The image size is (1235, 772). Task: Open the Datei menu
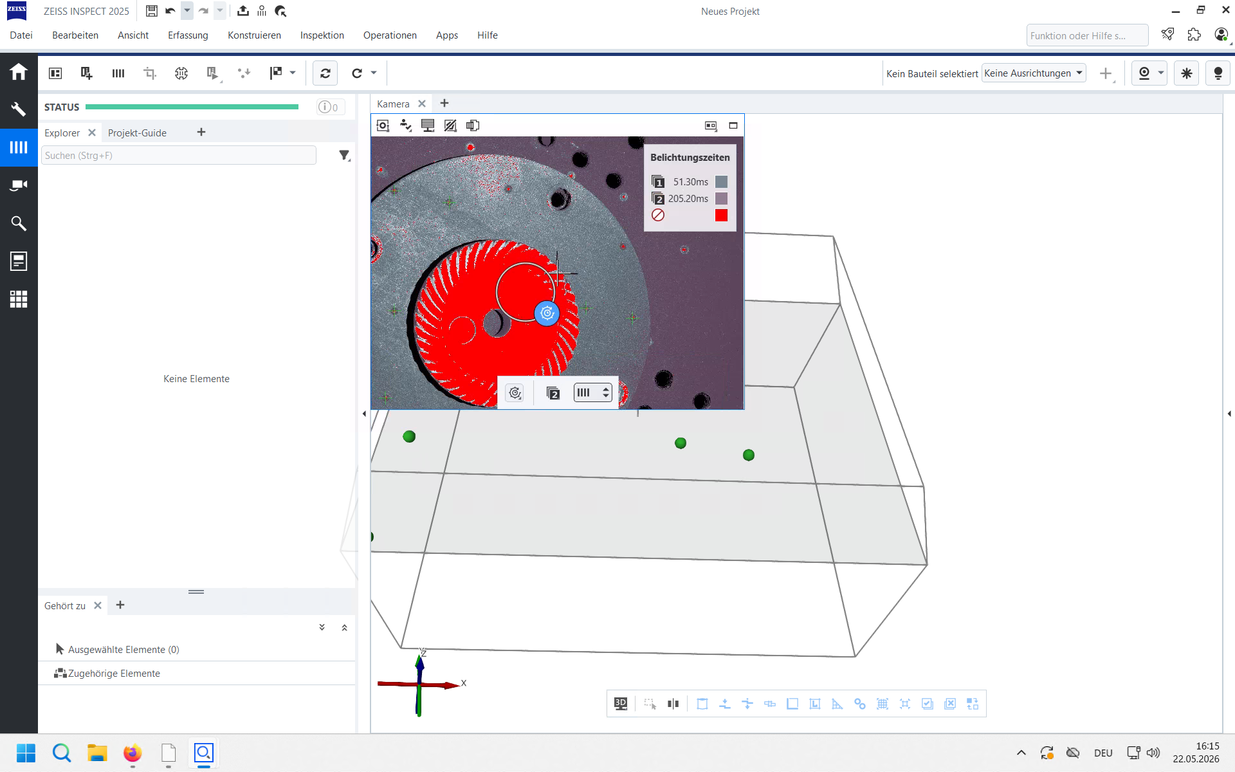point(21,35)
